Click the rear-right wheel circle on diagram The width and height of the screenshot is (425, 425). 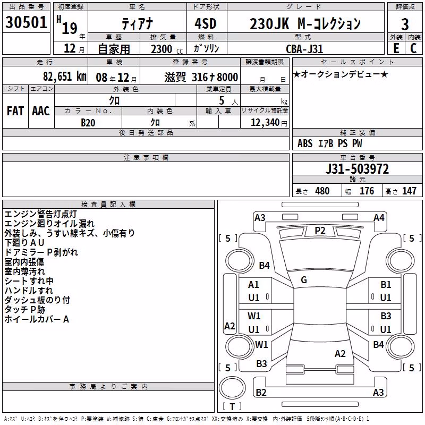400,346
